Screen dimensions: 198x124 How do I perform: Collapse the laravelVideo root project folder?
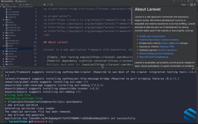1,7
